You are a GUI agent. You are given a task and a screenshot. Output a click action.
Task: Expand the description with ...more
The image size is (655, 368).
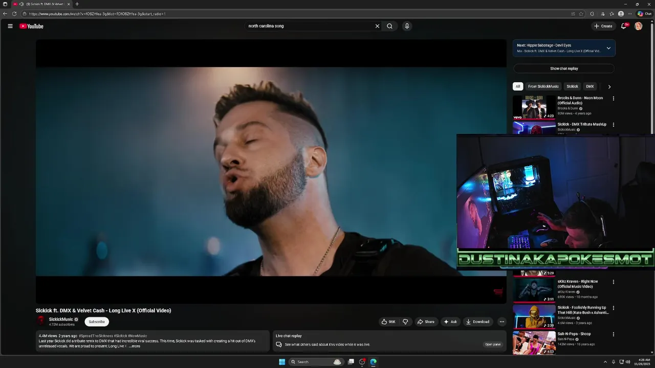point(134,346)
